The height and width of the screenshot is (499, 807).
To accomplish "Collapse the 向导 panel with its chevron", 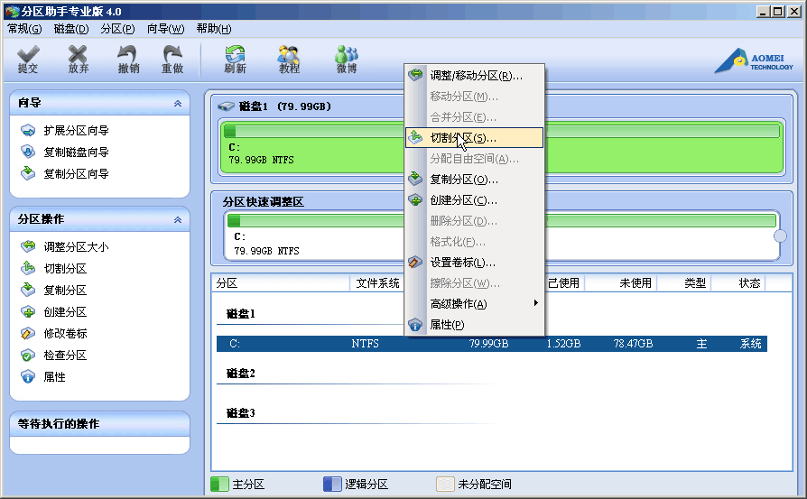I will pyautogui.click(x=178, y=104).
